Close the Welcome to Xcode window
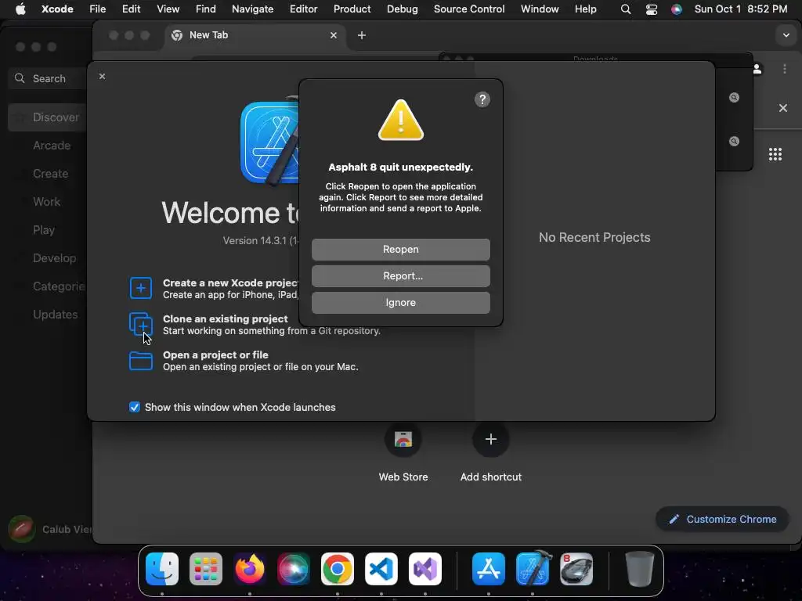 click(103, 76)
